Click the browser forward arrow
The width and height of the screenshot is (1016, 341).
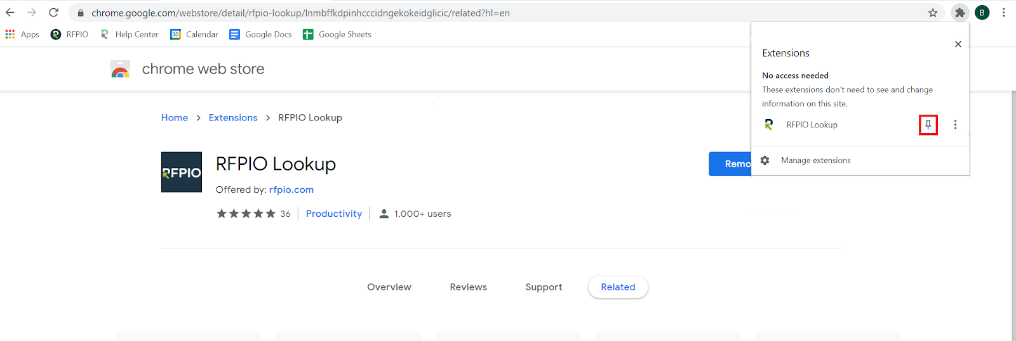32,13
